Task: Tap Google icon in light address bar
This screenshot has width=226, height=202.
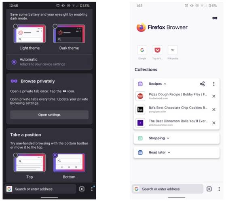Action: click(x=137, y=189)
